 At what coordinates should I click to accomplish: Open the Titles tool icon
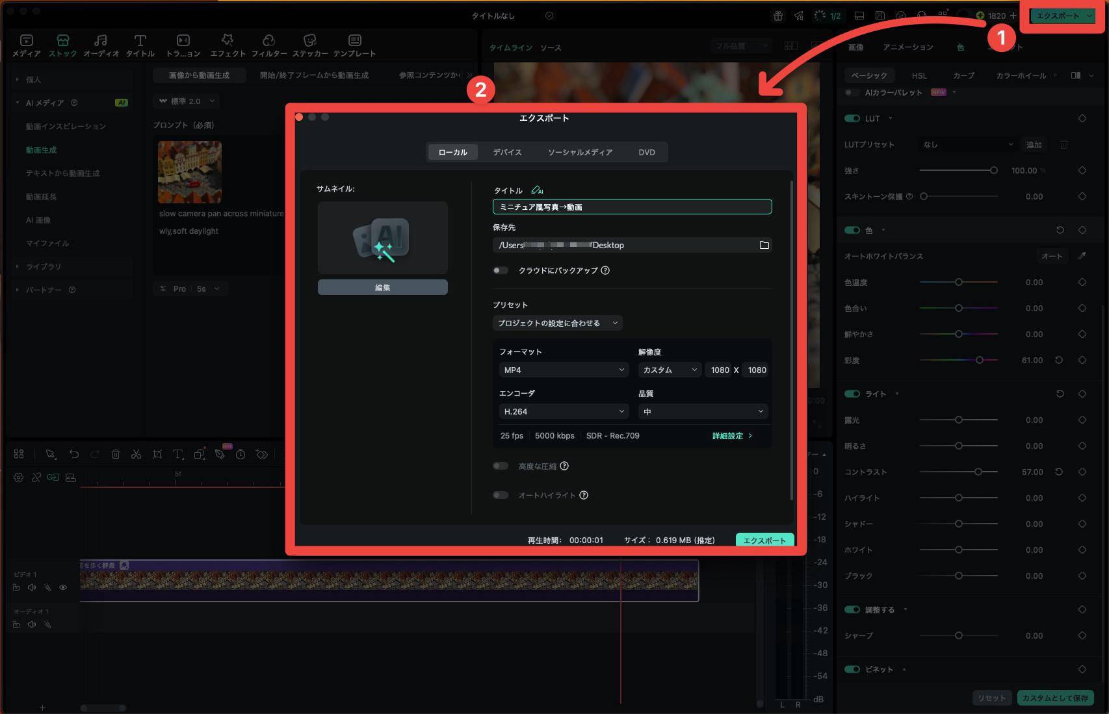point(140,45)
